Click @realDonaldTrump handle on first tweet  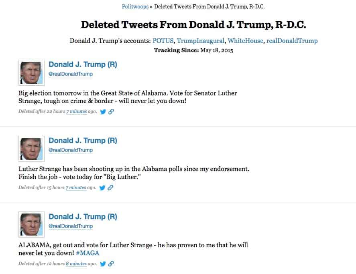click(71, 74)
